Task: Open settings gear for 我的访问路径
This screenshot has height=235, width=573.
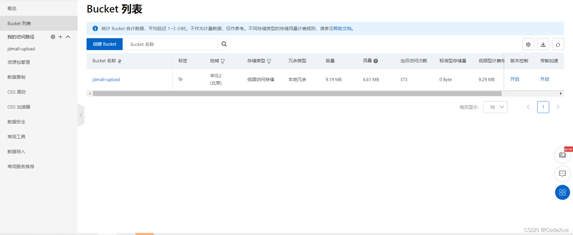Action: coord(53,37)
